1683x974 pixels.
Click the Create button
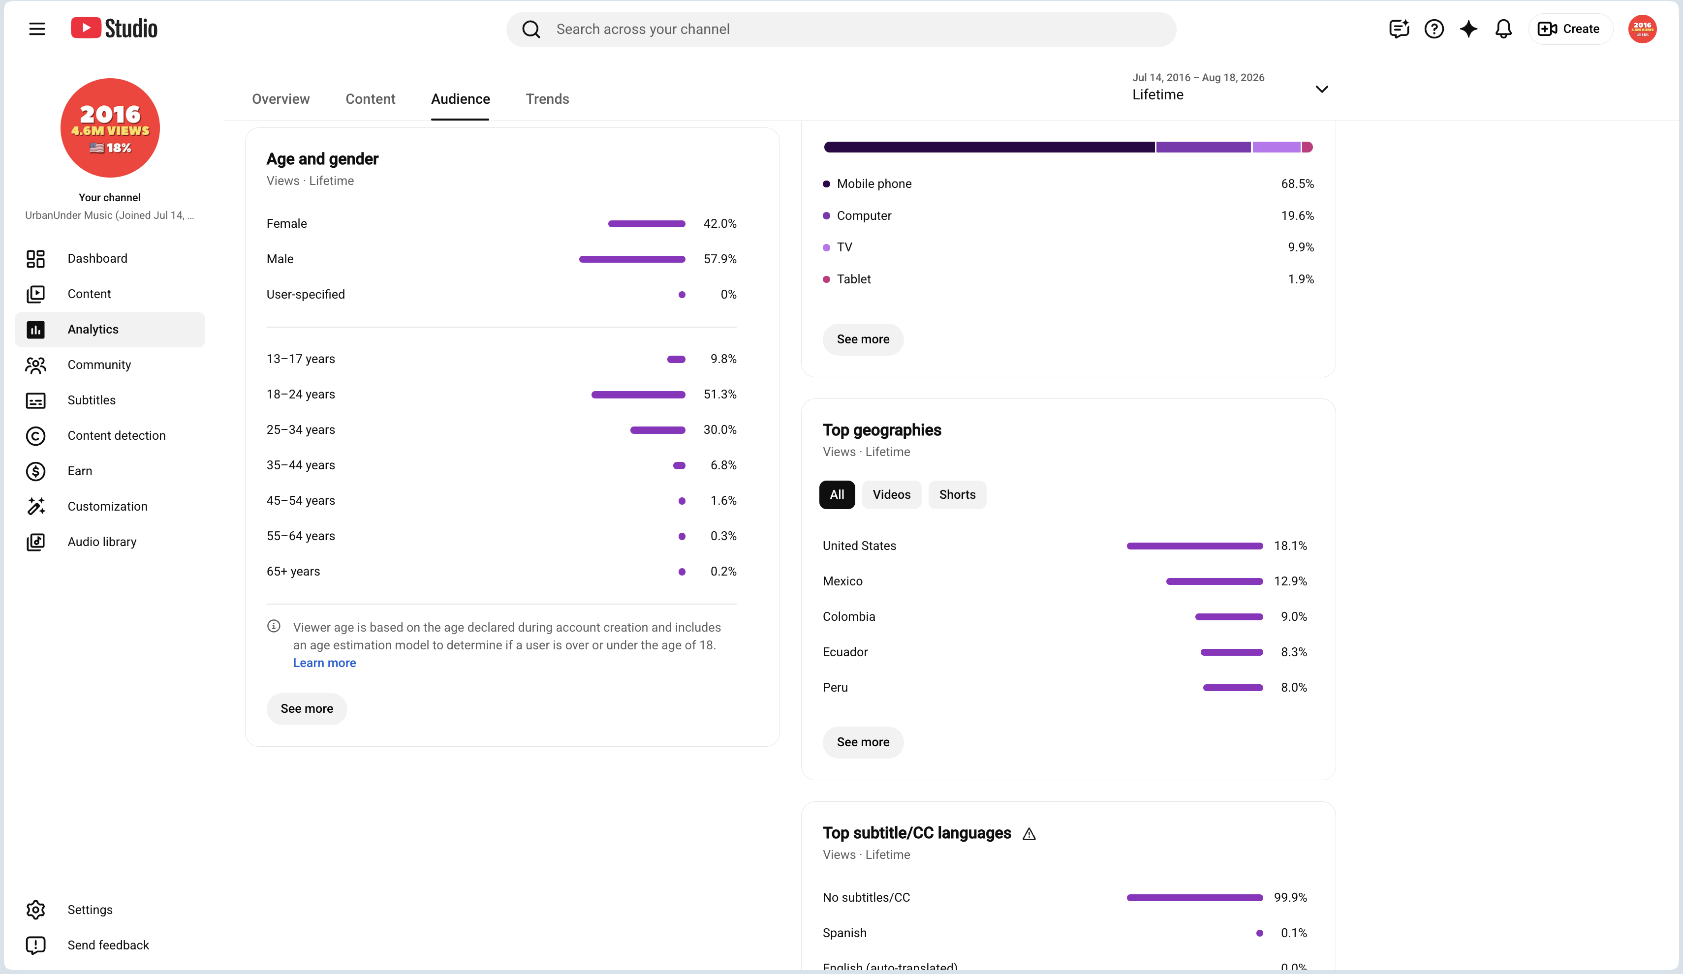point(1569,29)
